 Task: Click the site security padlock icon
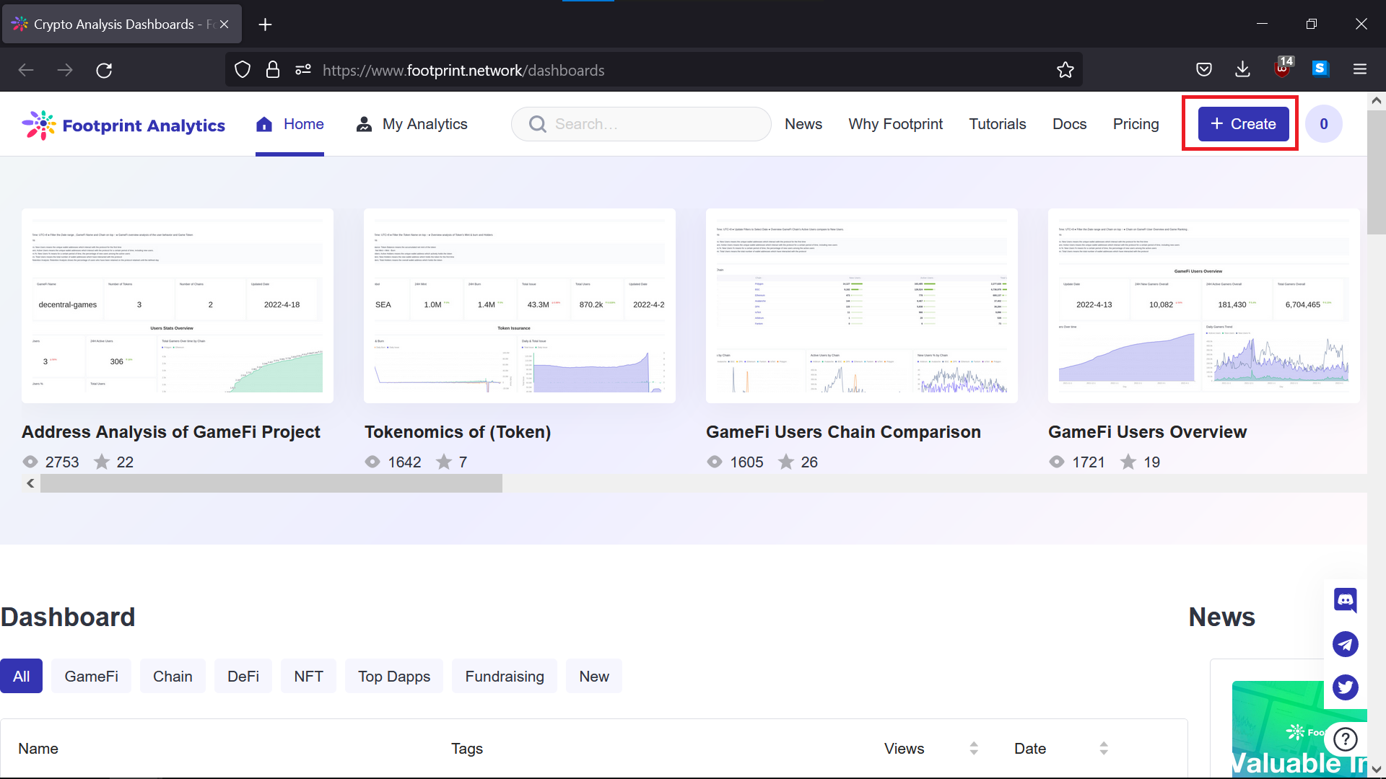pos(273,70)
